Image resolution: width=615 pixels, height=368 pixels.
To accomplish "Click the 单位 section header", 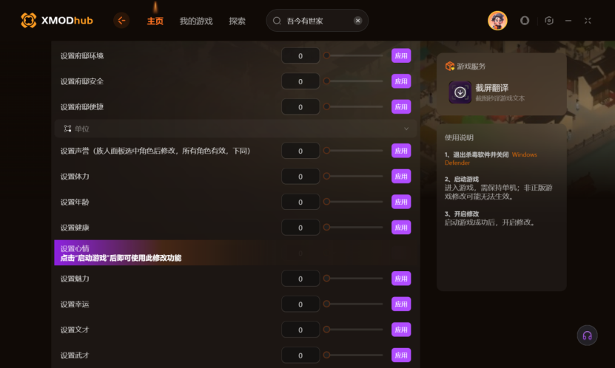I will [235, 129].
